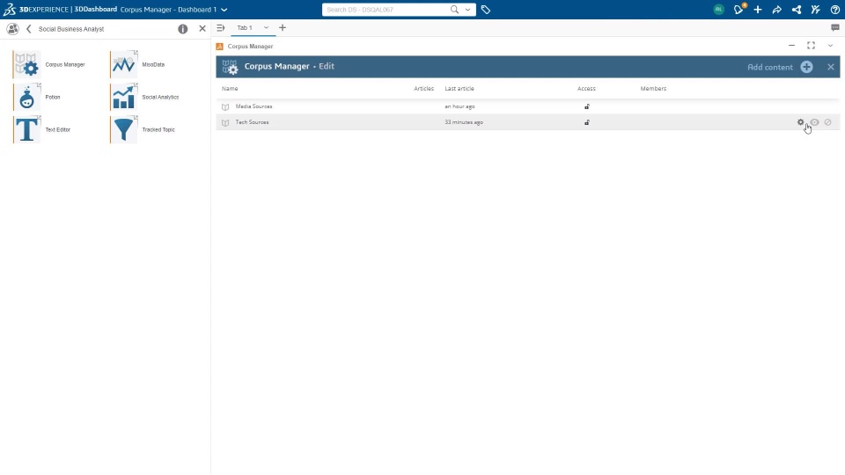The width and height of the screenshot is (845, 475).
Task: Show Social Business Analyst information
Action: click(x=183, y=29)
